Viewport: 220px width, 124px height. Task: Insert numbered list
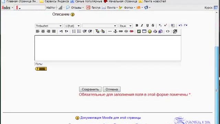74,31
